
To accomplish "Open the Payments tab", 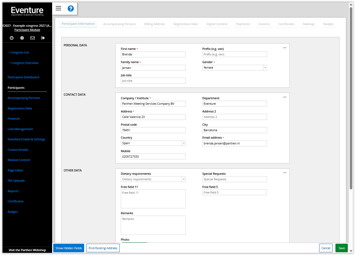I will click(x=243, y=24).
